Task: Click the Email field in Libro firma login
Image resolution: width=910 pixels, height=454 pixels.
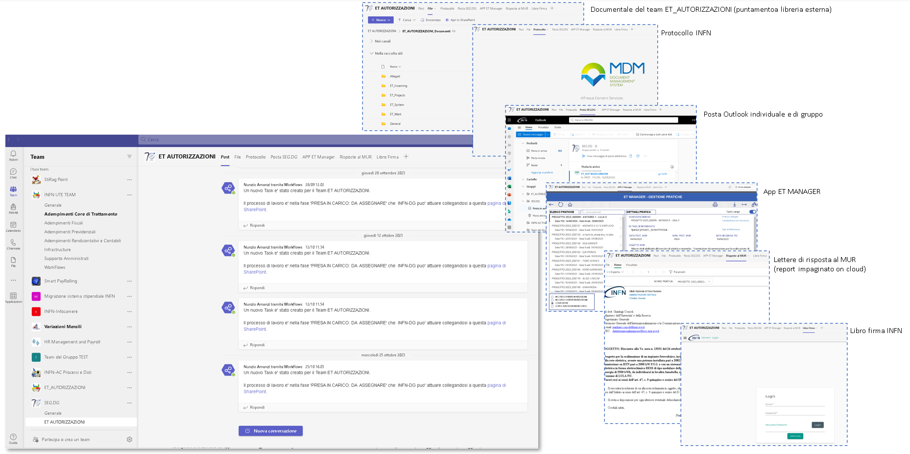Action: coord(795,405)
